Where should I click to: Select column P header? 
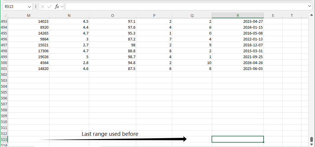[154, 15]
